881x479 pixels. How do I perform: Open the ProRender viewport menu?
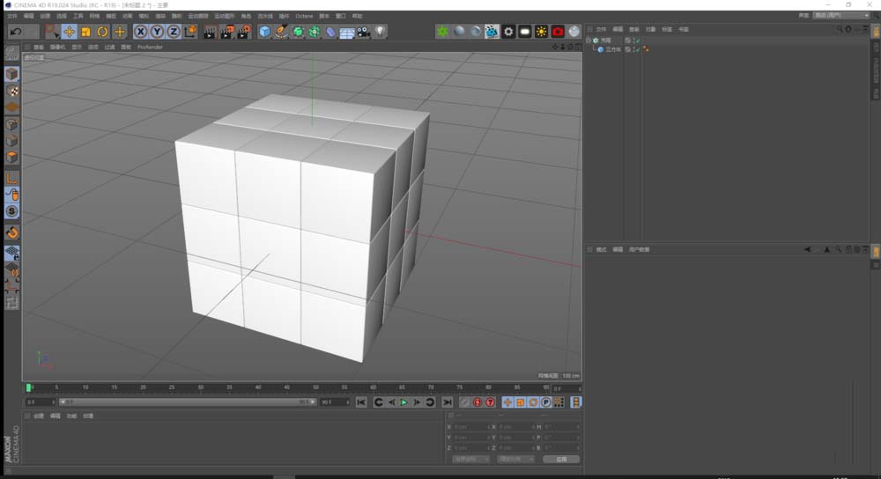150,47
